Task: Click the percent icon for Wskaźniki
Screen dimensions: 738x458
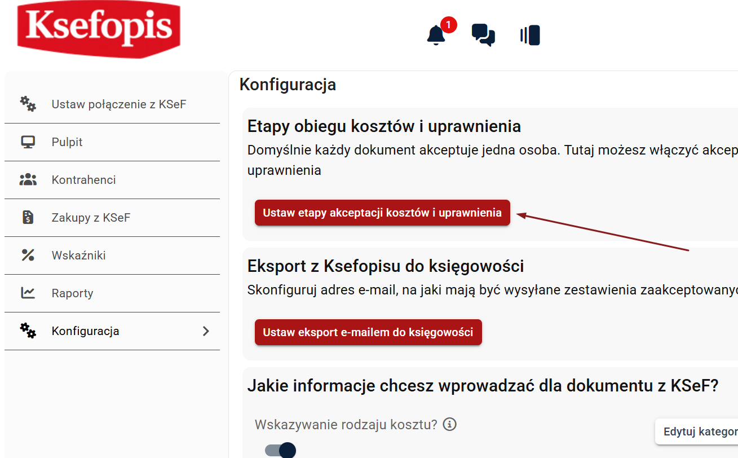Action: [28, 256]
